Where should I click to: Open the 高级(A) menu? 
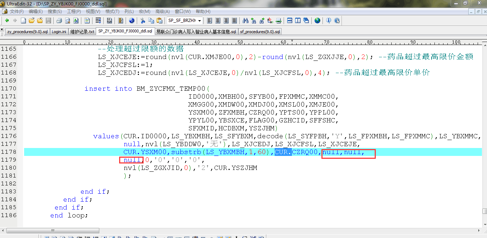pyautogui.click(x=163, y=12)
